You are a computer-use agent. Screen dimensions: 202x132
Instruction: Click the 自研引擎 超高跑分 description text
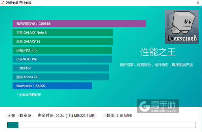click(156, 65)
